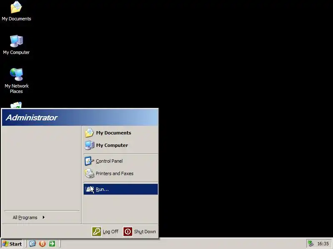Open My Documents desktop icon

point(16,11)
